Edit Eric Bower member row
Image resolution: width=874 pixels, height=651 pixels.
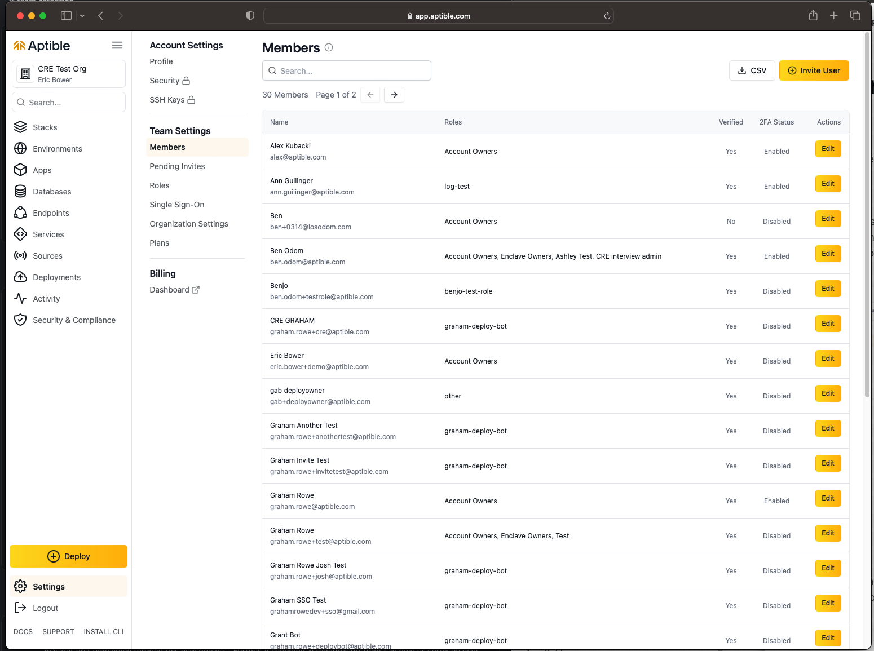pyautogui.click(x=828, y=358)
